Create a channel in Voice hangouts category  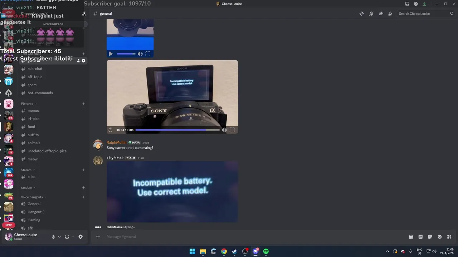[83, 197]
